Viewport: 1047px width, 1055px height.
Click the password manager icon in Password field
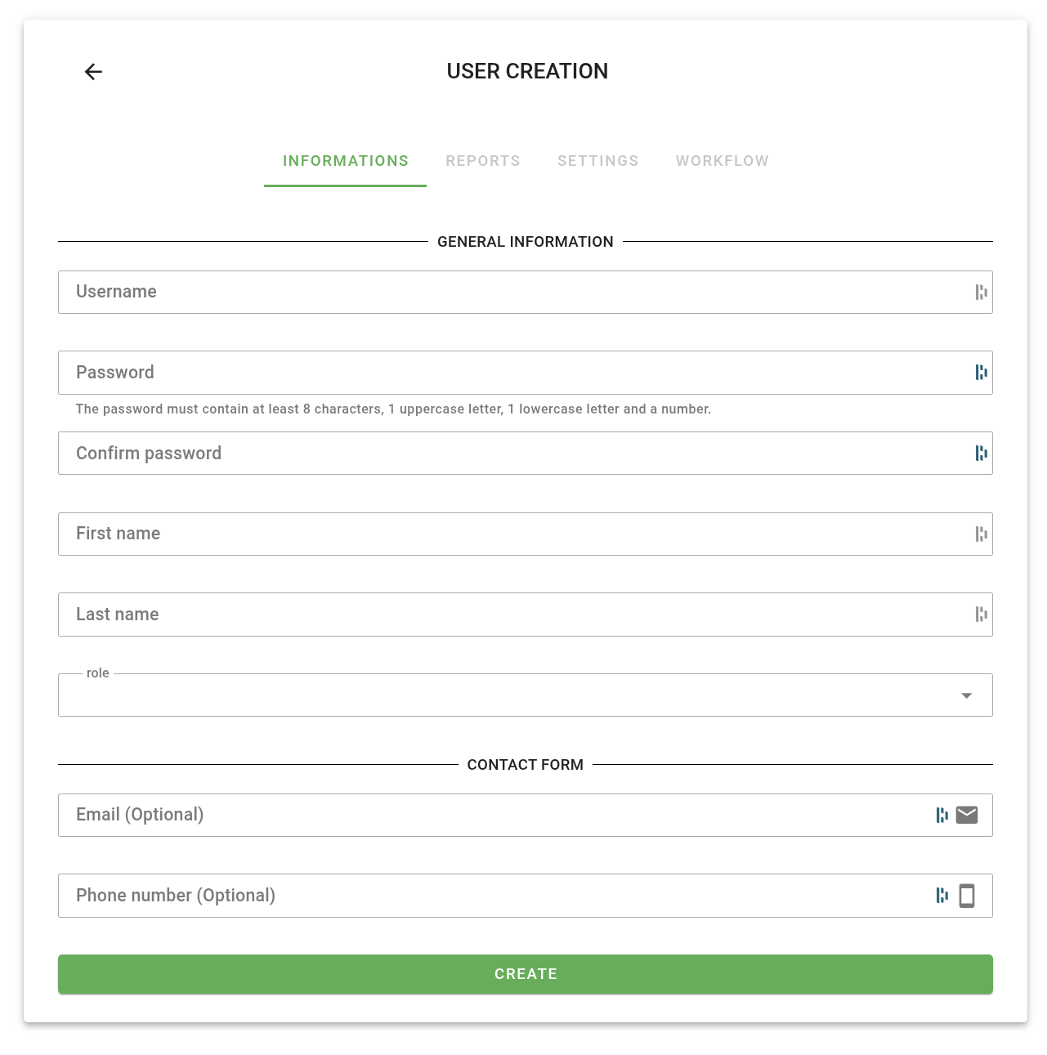pos(981,373)
